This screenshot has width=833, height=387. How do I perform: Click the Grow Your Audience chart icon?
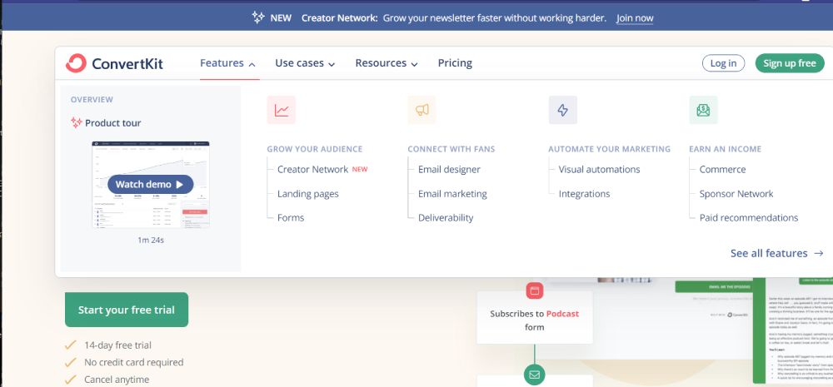[x=281, y=110]
